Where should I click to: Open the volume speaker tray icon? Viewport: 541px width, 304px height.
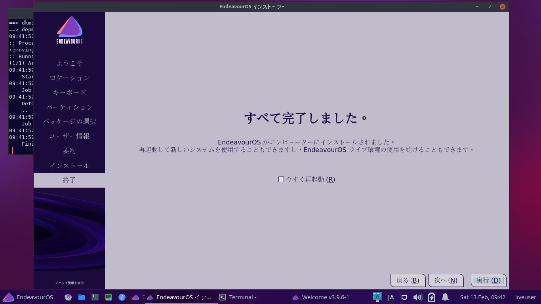coord(417,297)
